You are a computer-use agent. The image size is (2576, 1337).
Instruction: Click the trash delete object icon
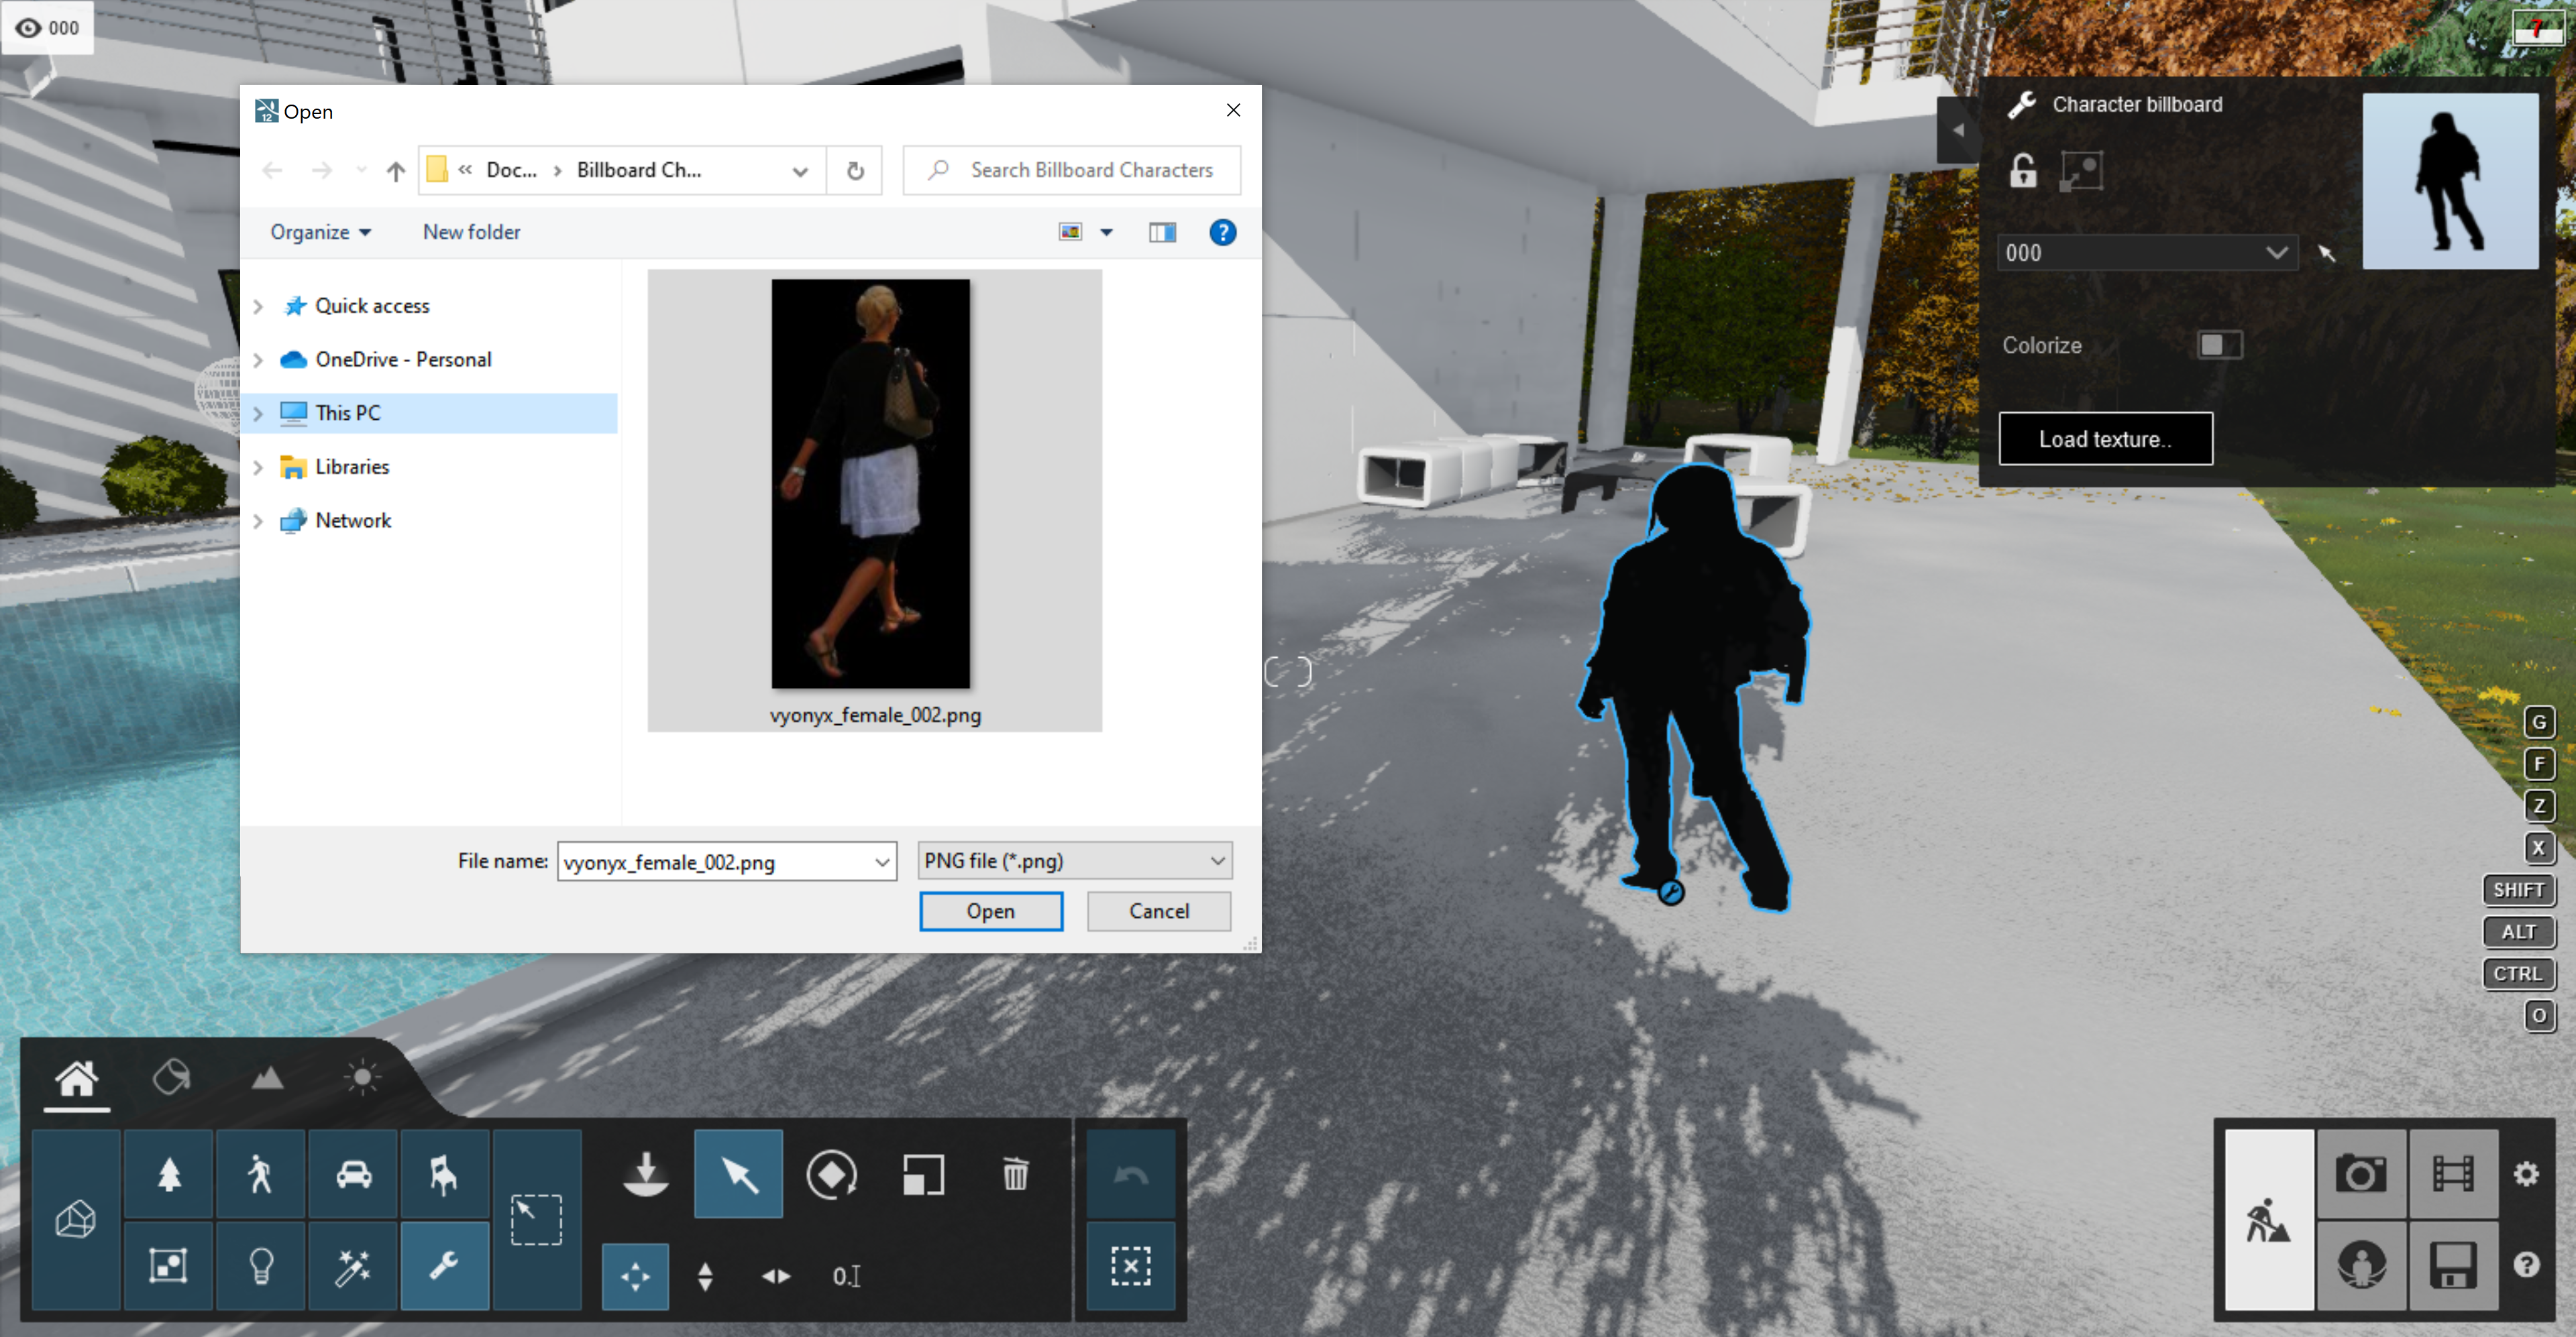pyautogui.click(x=1015, y=1174)
